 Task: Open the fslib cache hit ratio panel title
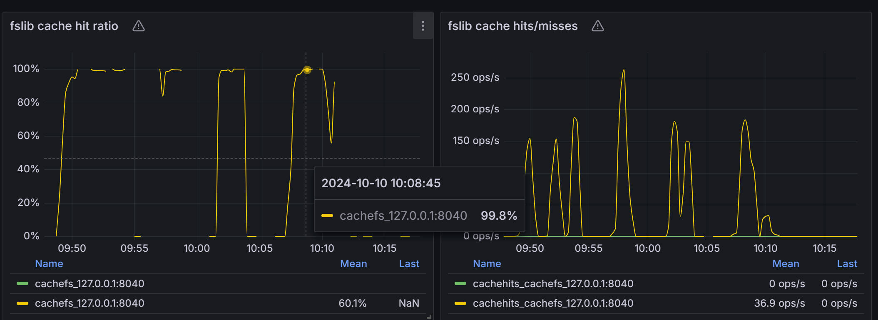(64, 26)
